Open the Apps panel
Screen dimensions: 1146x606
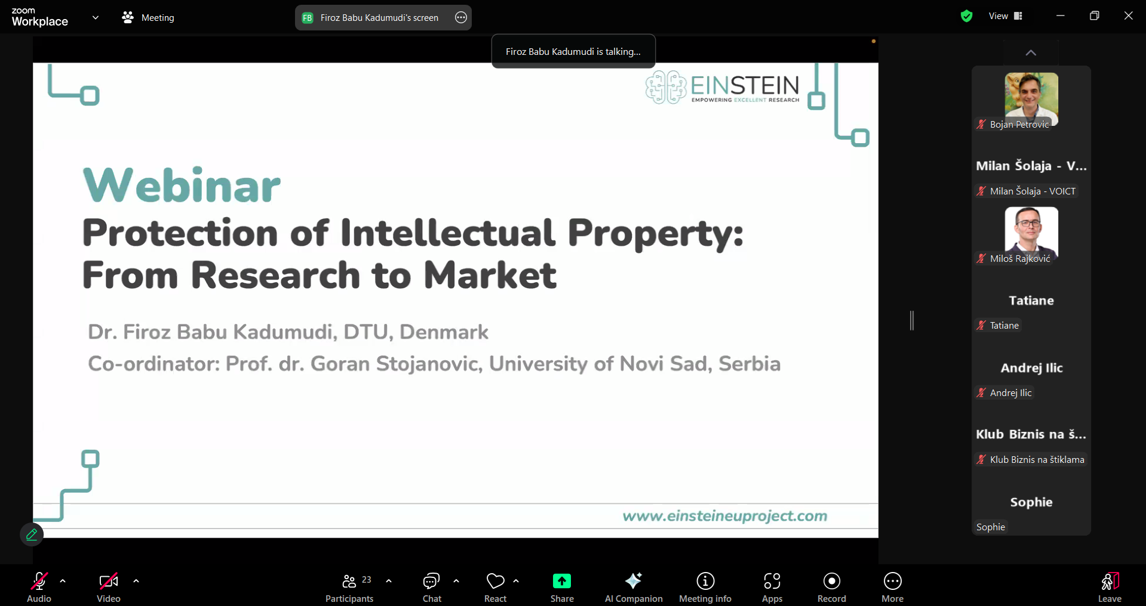pos(772,588)
